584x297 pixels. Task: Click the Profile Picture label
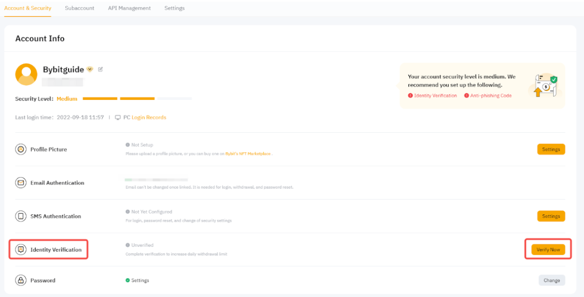(x=49, y=149)
